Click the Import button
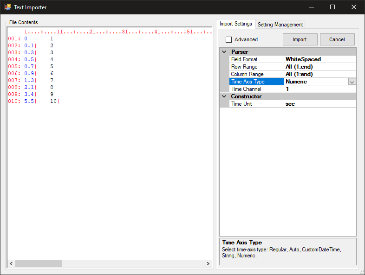365x275 pixels. (300, 39)
